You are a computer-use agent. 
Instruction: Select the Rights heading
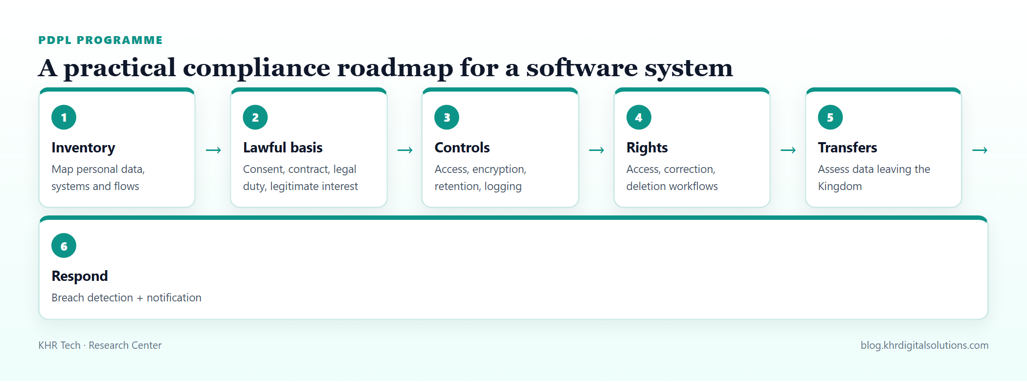tap(647, 148)
